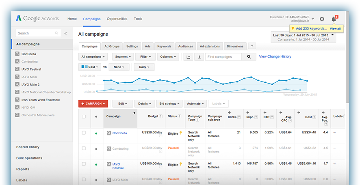Viewport: 360px width, 185px height.
Task: Click the magnifier in sidebar search box
Action: click(x=56, y=33)
